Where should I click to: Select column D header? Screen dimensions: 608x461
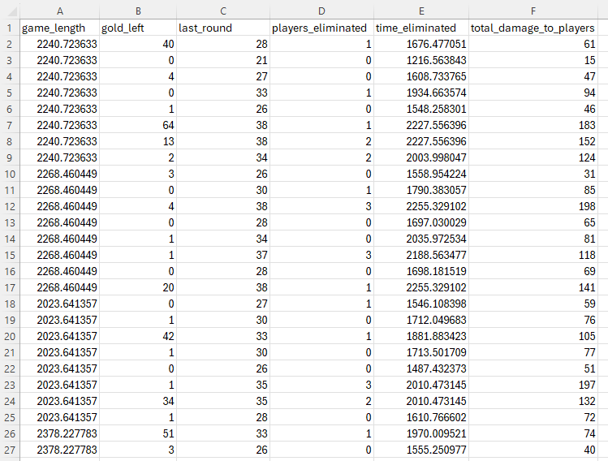point(321,11)
